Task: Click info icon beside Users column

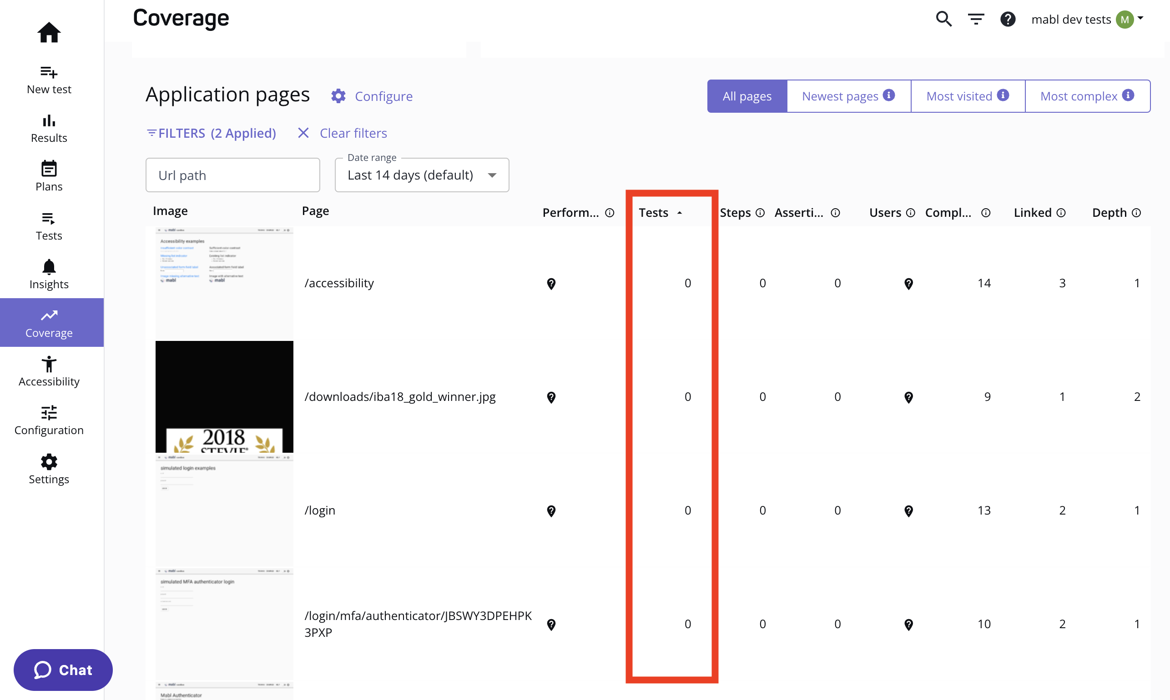Action: 910,213
